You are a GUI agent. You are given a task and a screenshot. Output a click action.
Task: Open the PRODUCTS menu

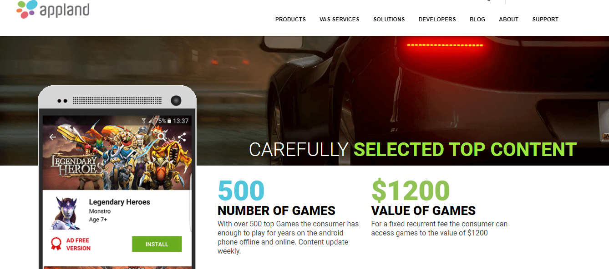pyautogui.click(x=290, y=20)
